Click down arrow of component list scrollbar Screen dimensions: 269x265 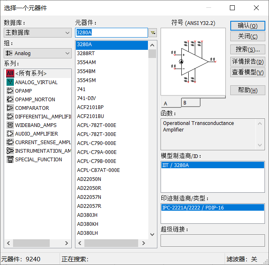(x=152, y=234)
